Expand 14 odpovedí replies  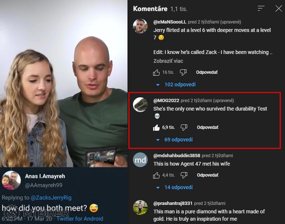[174, 187]
